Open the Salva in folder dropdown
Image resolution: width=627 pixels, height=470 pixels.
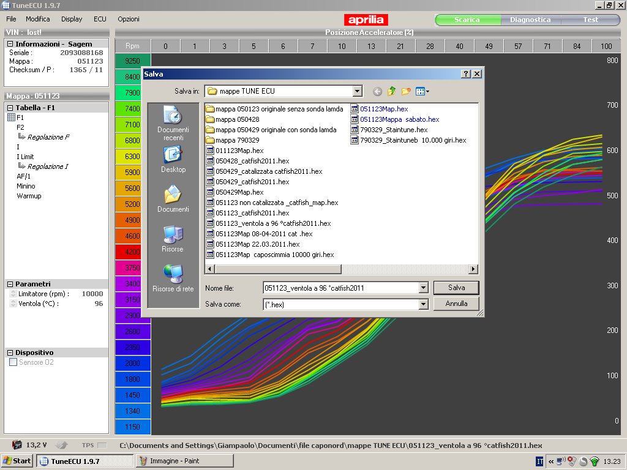click(x=358, y=92)
